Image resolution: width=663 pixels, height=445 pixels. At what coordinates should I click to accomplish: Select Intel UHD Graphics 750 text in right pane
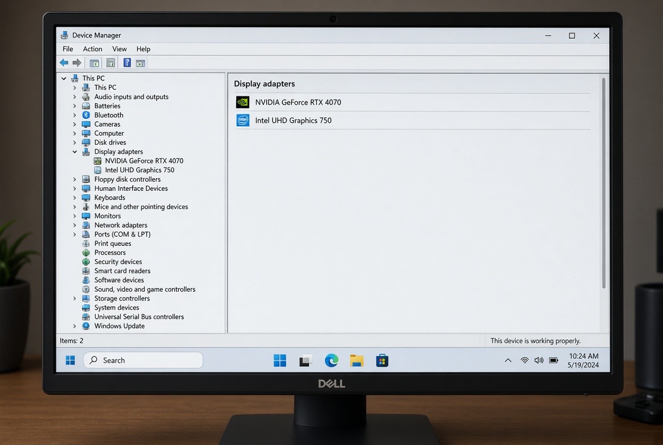(x=293, y=120)
